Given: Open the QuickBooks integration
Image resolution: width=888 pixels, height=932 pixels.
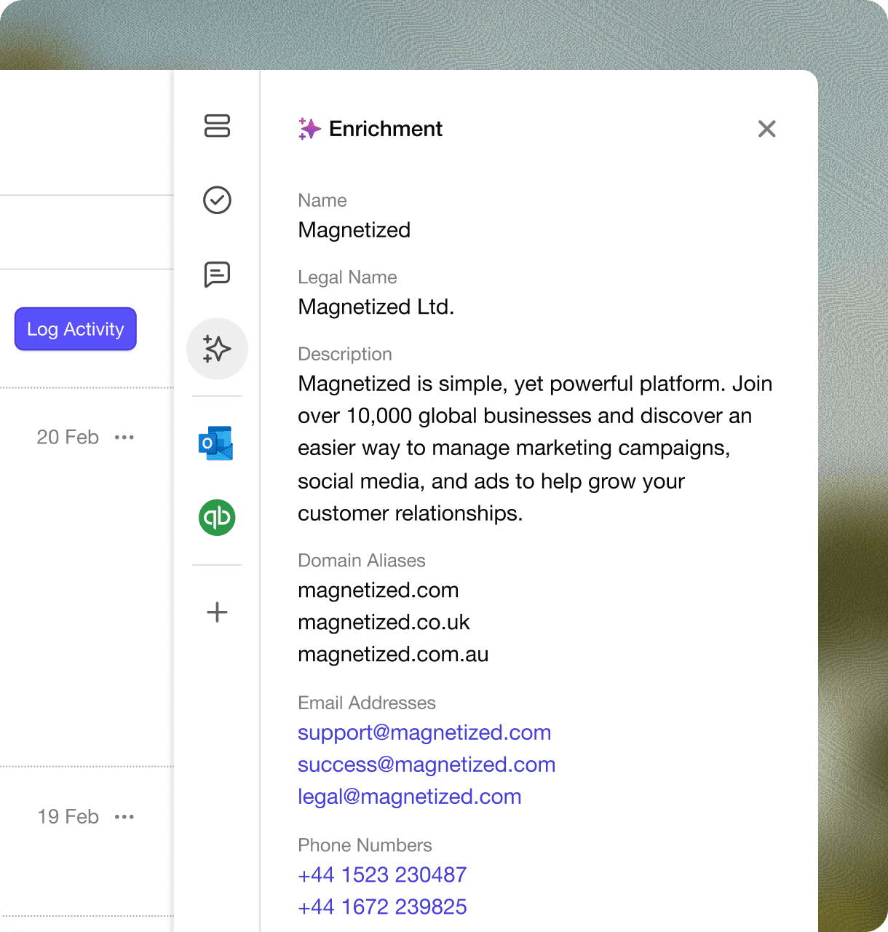Looking at the screenshot, I should pos(216,518).
